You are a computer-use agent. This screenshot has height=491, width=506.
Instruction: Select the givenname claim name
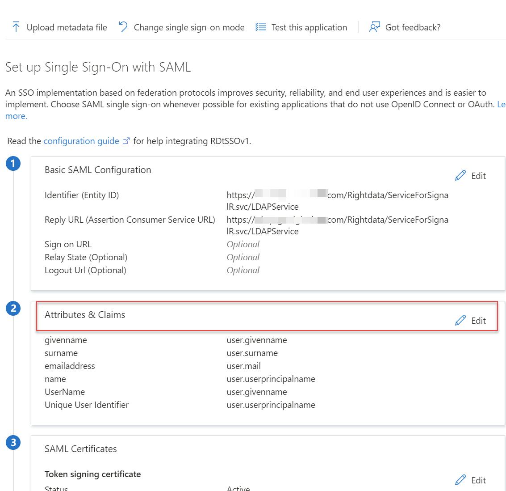click(66, 340)
